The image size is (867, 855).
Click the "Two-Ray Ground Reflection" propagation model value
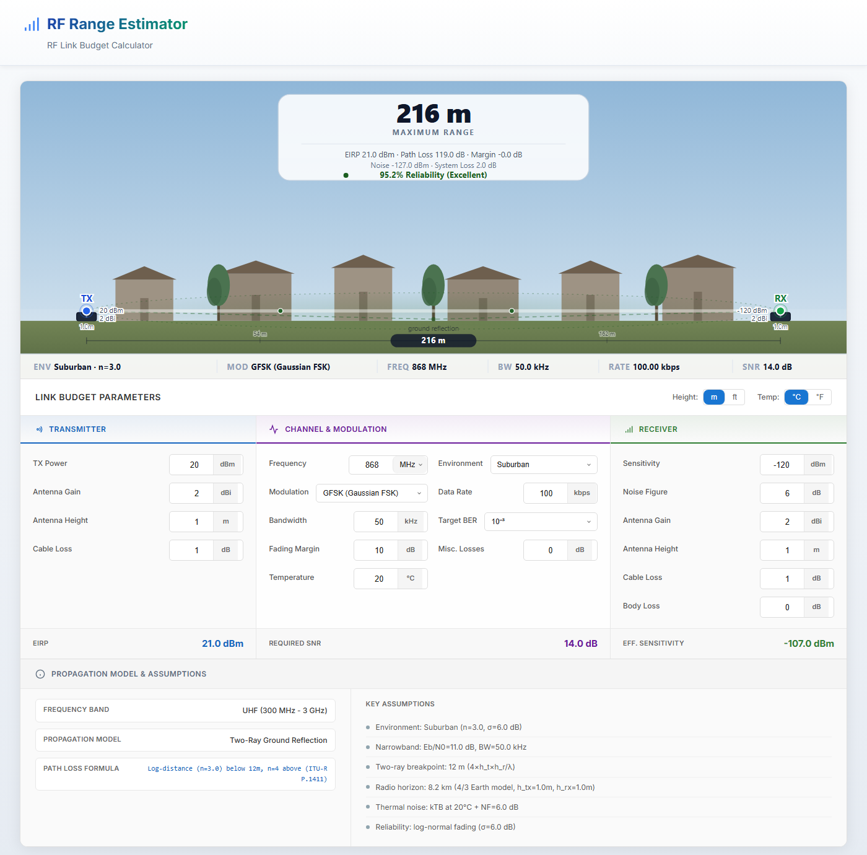[x=279, y=740]
